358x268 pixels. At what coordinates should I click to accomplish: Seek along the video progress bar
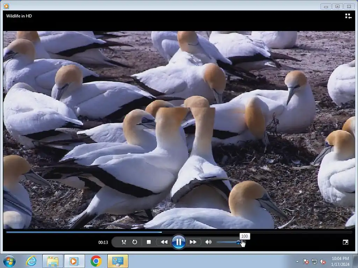179,232
